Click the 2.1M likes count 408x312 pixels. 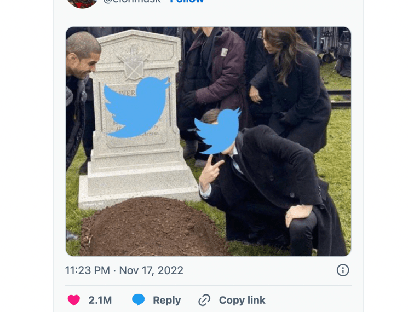click(x=100, y=301)
